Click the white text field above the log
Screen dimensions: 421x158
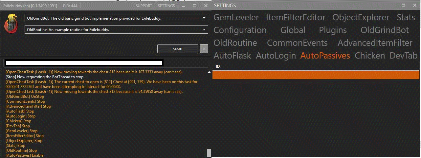click(x=106, y=63)
